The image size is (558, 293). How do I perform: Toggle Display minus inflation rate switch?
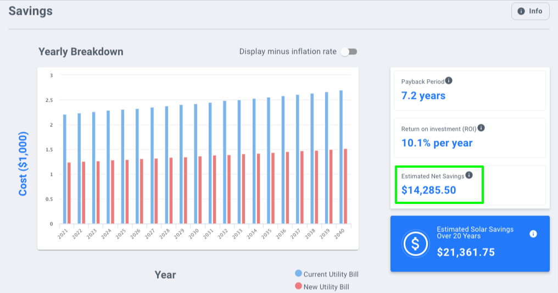click(x=349, y=52)
